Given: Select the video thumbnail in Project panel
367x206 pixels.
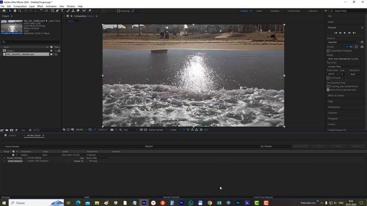Looking at the screenshot, I should click(x=11, y=27).
